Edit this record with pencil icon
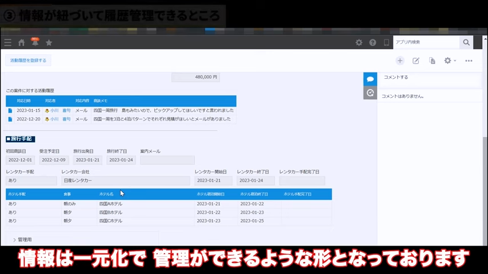The width and height of the screenshot is (488, 274). (x=416, y=61)
